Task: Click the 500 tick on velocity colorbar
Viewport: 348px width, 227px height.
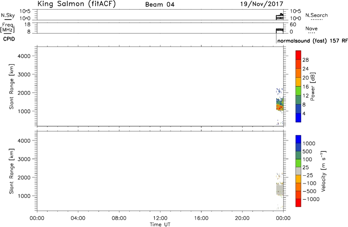Action: (x=308, y=152)
